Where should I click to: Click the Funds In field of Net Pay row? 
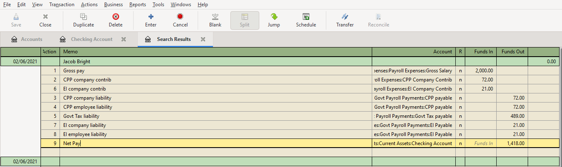click(481, 143)
